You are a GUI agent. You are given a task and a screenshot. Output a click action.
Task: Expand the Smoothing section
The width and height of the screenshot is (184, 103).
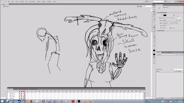point(157,31)
